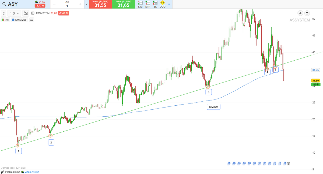Toggle the Prix price legend item
Image resolution: width=323 pixels, height=174 pixels.
point(5,20)
